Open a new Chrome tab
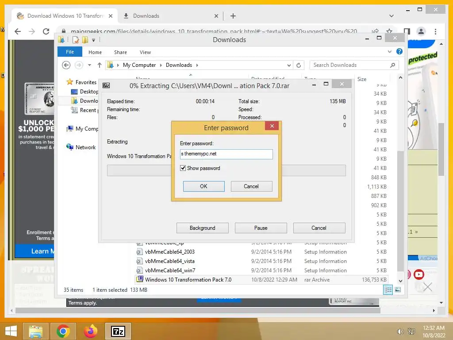The width and height of the screenshot is (453, 340). pos(233,16)
